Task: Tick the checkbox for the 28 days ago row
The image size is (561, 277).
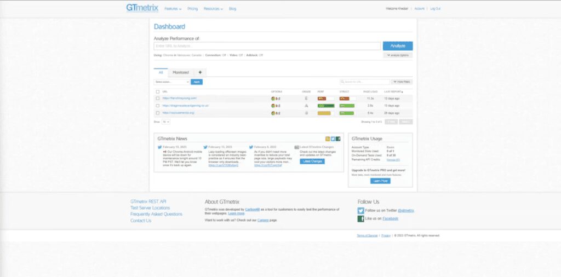Action: pos(158,113)
